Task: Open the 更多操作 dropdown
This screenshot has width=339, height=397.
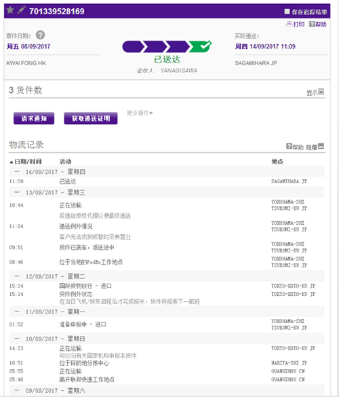Action: [x=140, y=113]
